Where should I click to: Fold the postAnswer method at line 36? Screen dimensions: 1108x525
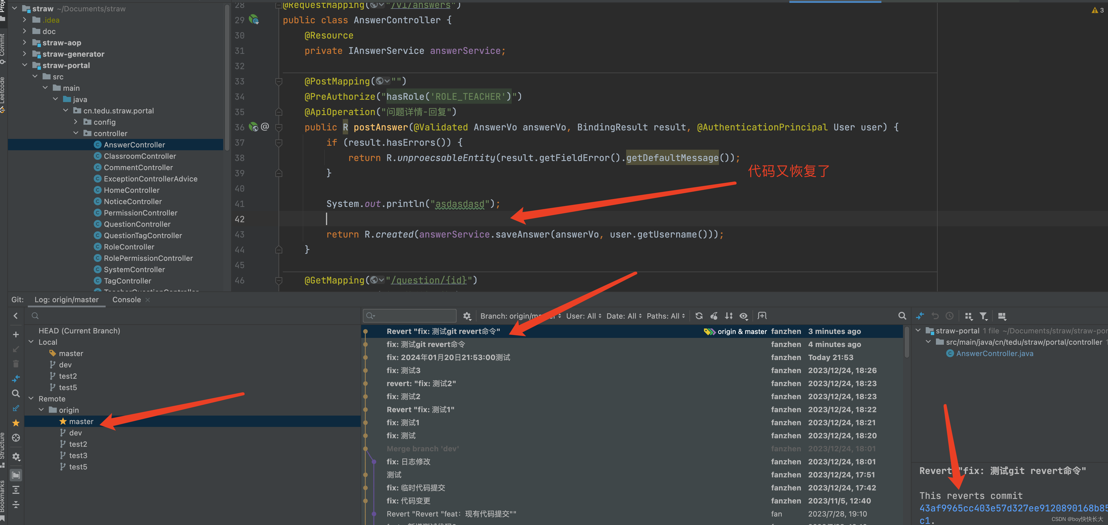click(279, 127)
